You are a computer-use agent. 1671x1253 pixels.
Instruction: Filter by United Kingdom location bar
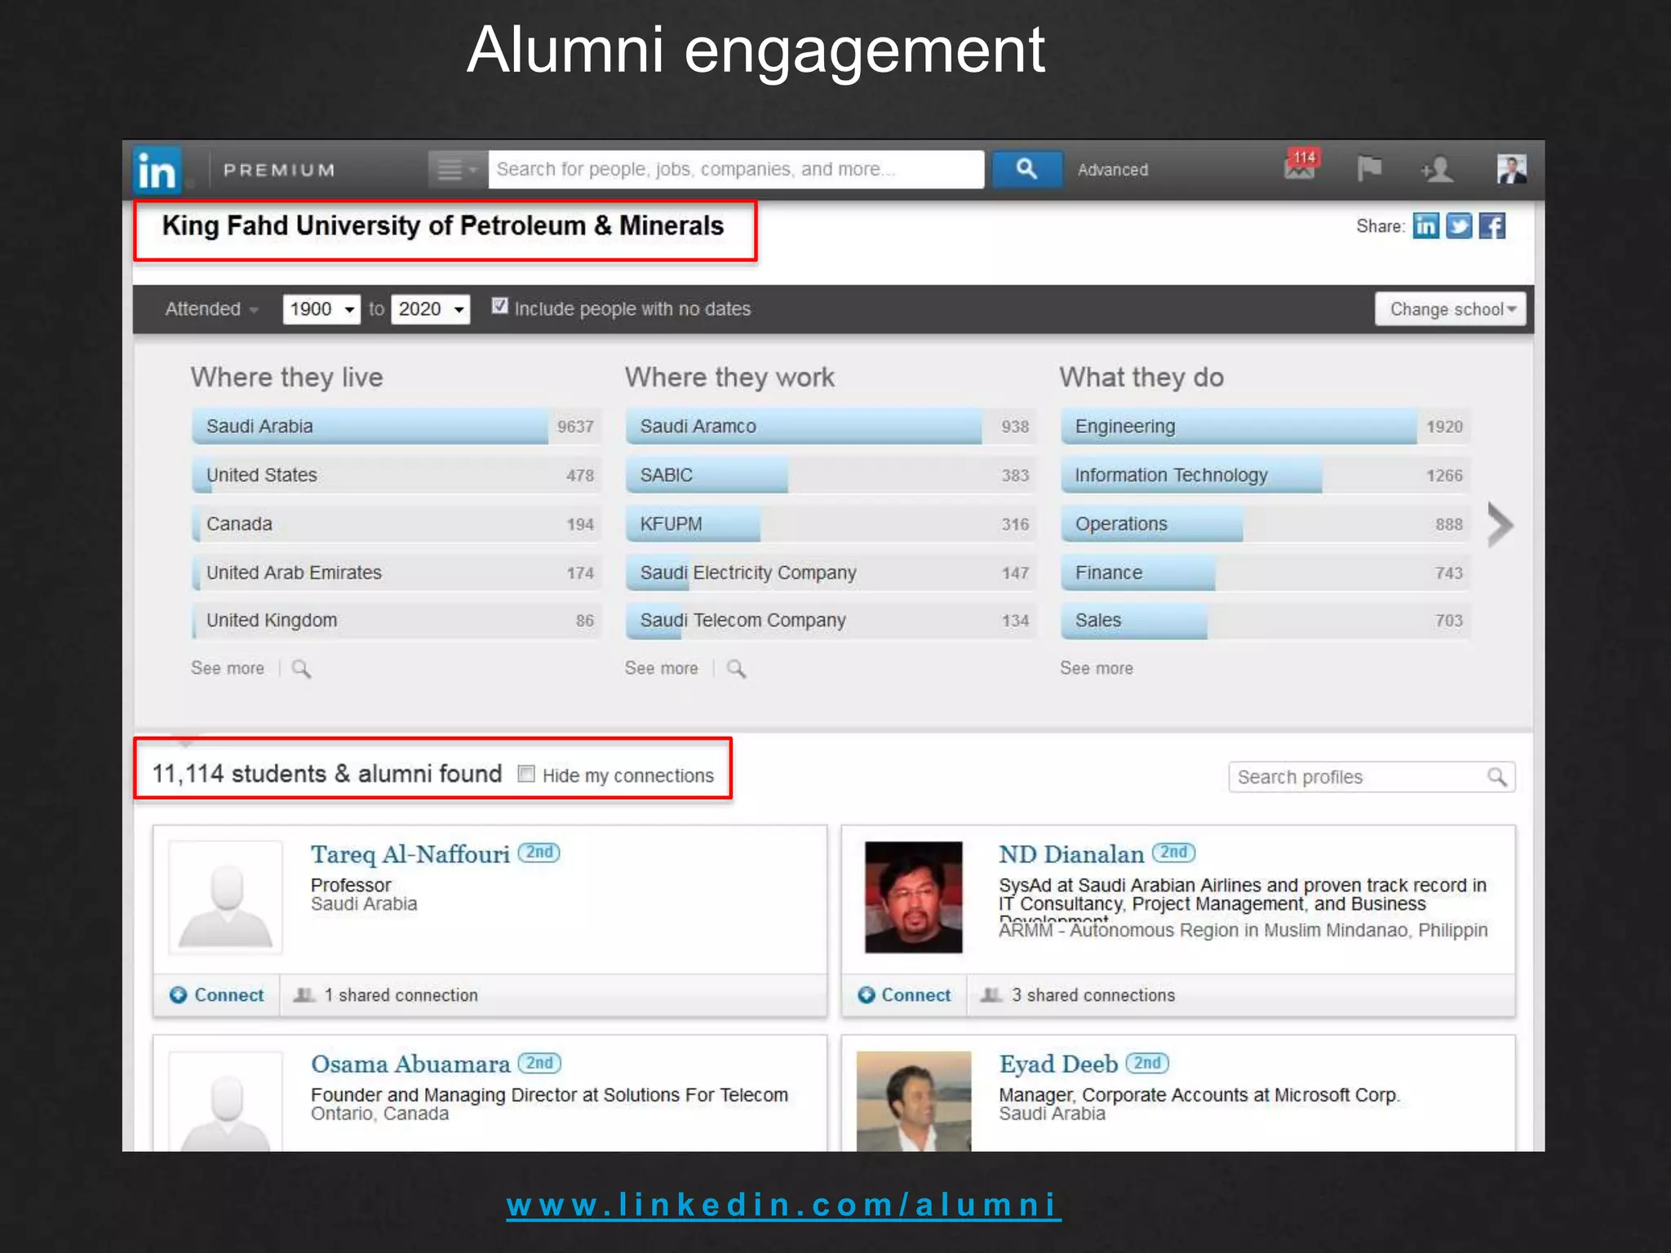pyautogui.click(x=397, y=620)
